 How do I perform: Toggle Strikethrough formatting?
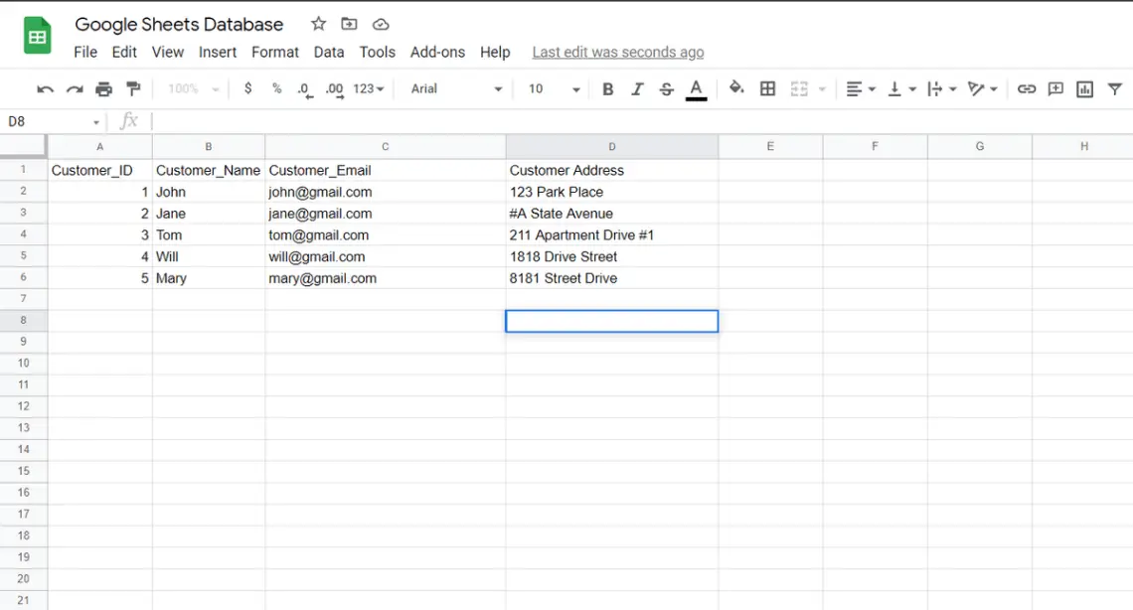[x=666, y=89]
